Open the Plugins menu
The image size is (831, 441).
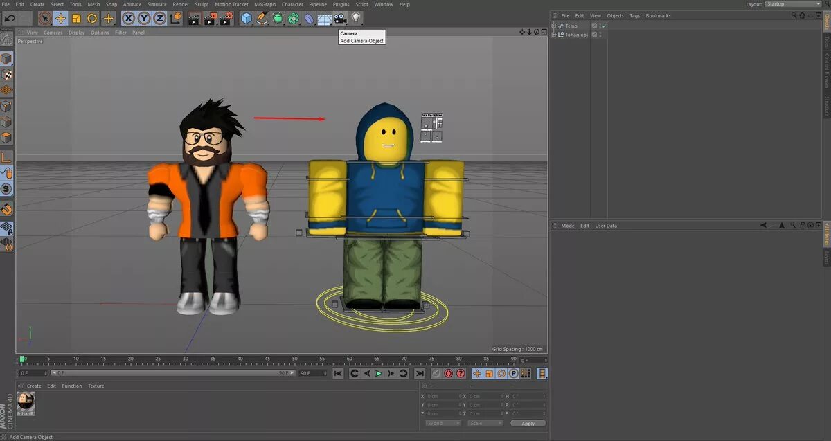coord(341,4)
